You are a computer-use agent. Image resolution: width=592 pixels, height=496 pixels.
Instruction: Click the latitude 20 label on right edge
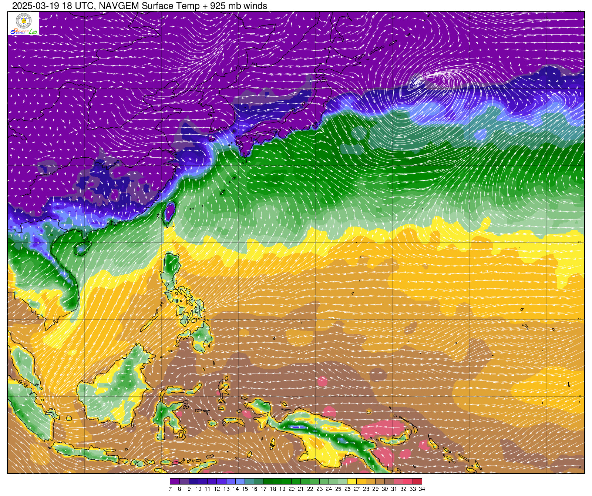[x=579, y=242]
